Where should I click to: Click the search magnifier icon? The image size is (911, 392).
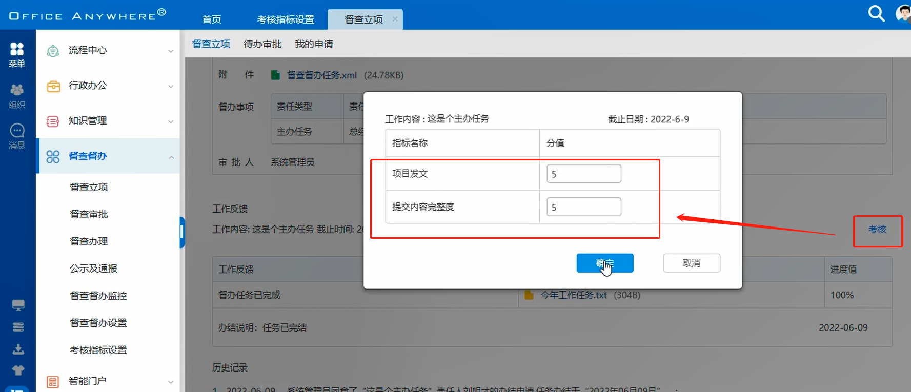pyautogui.click(x=876, y=13)
